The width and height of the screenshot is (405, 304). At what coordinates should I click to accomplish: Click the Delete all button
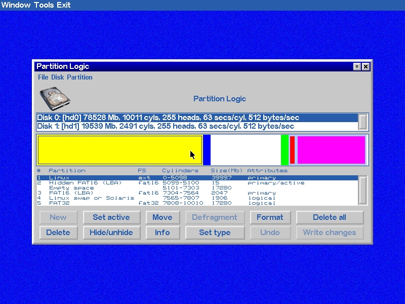pyautogui.click(x=330, y=217)
